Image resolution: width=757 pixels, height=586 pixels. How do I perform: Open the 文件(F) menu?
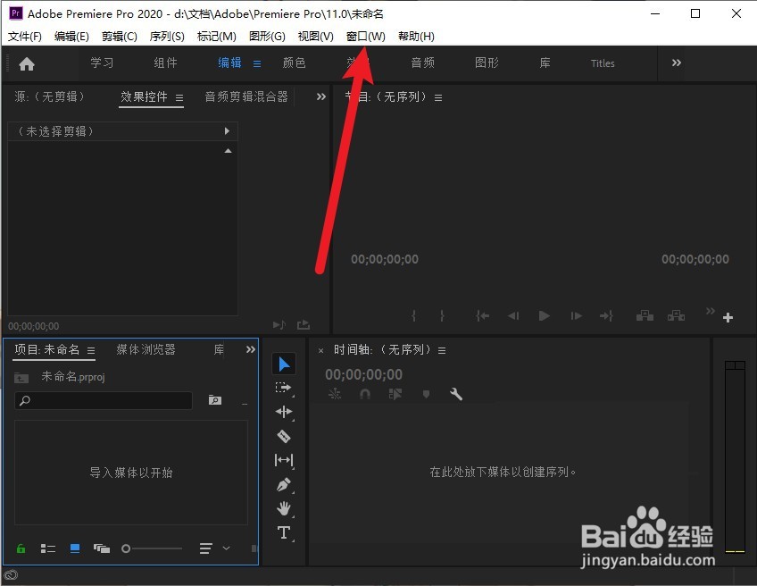(x=25, y=37)
